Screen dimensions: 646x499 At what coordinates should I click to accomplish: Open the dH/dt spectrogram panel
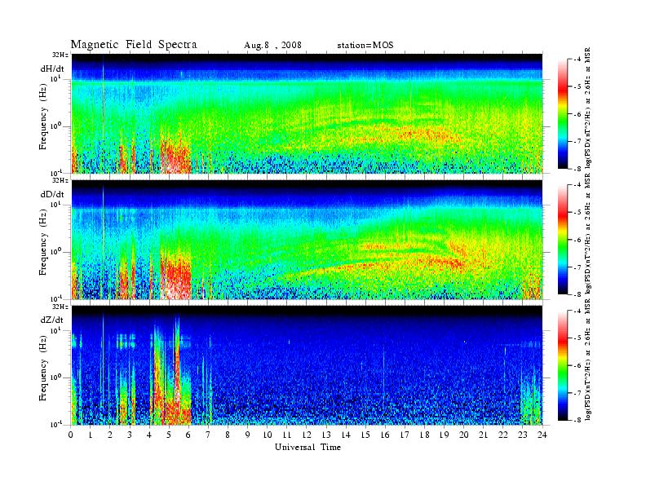(x=308, y=113)
